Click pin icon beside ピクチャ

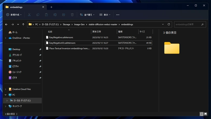[40, 67]
